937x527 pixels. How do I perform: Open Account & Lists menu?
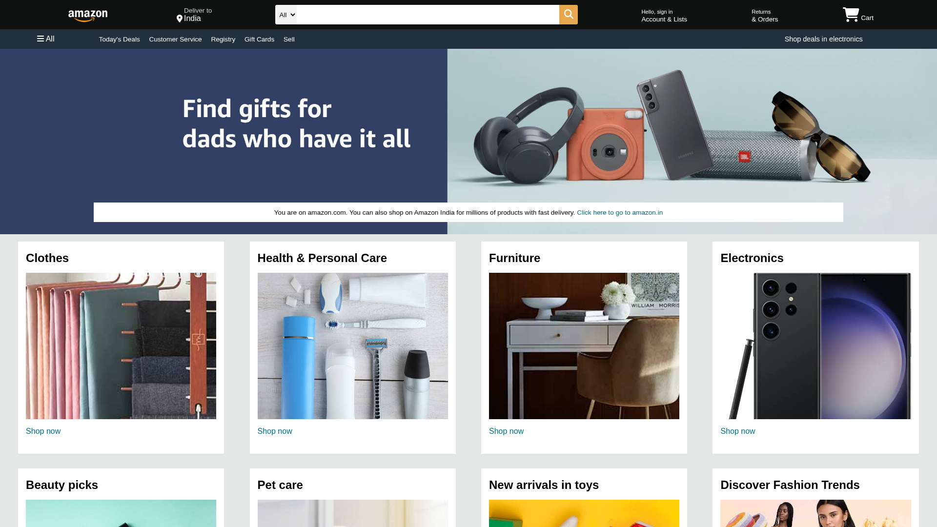664,16
